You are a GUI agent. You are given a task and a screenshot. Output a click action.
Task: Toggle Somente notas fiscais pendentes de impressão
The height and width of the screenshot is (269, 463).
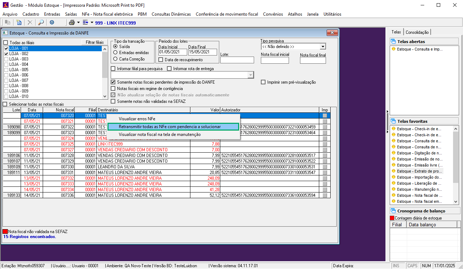click(113, 82)
